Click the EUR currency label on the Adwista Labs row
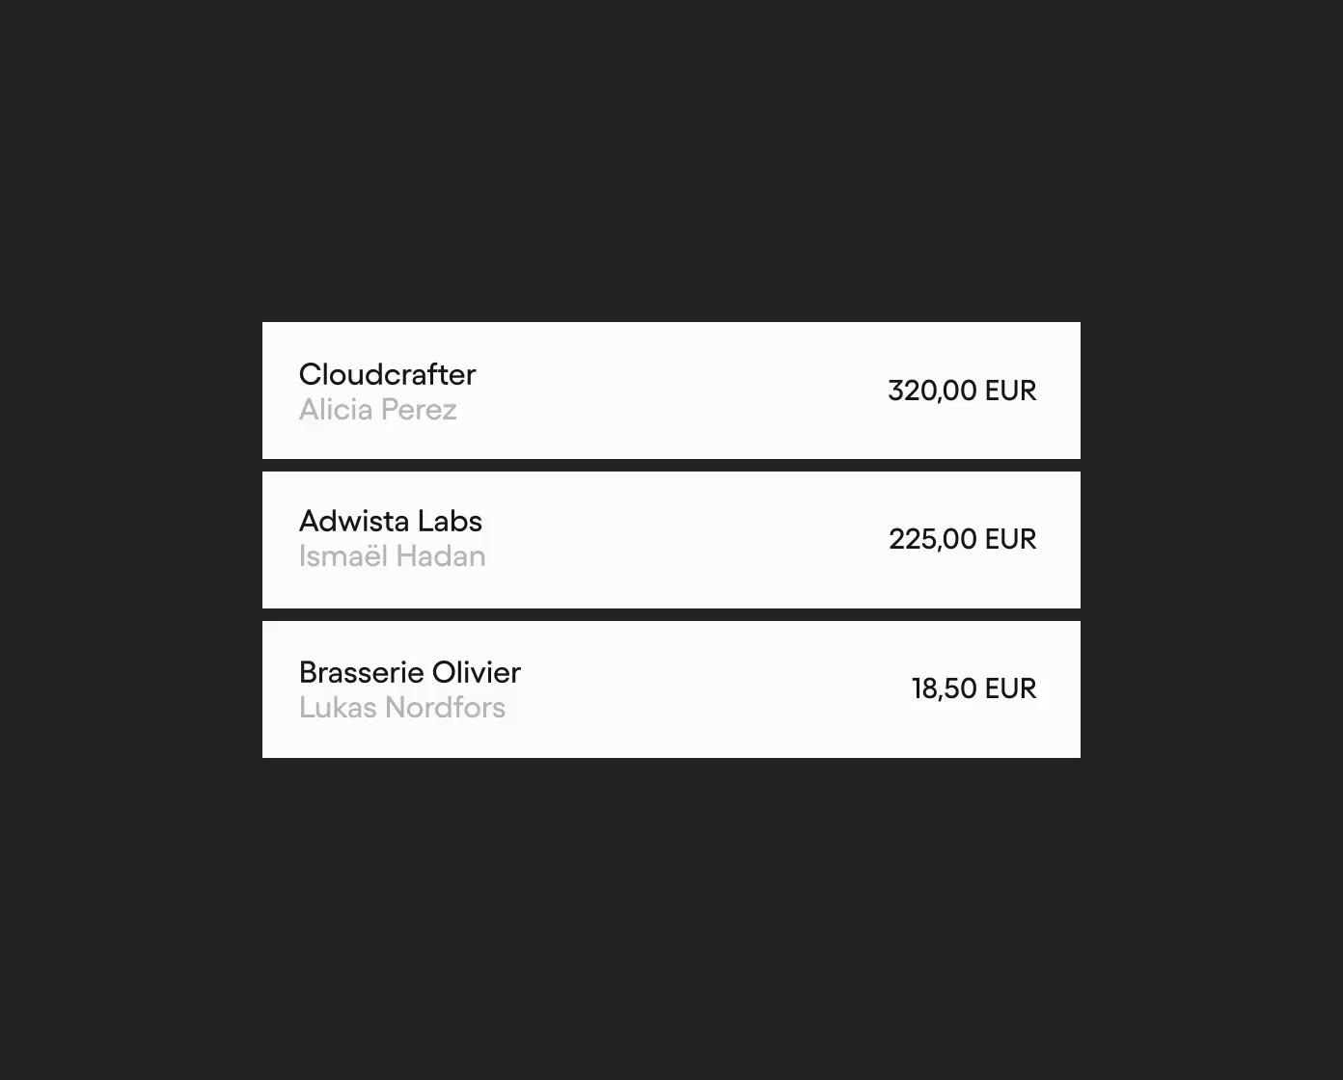Viewport: 1343px width, 1080px height. (1011, 539)
